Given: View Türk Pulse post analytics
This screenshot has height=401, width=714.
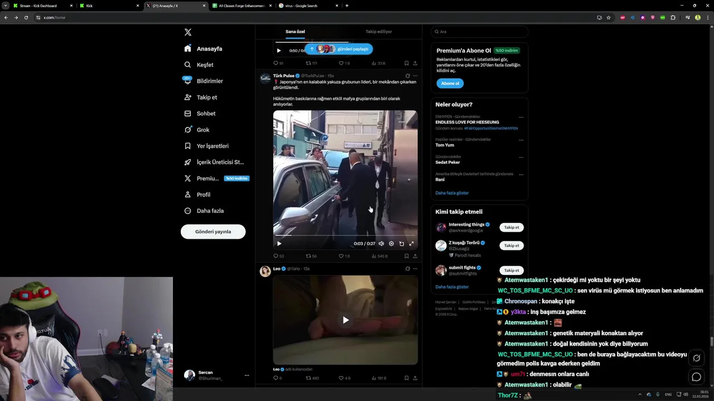Looking at the screenshot, I should [x=379, y=256].
